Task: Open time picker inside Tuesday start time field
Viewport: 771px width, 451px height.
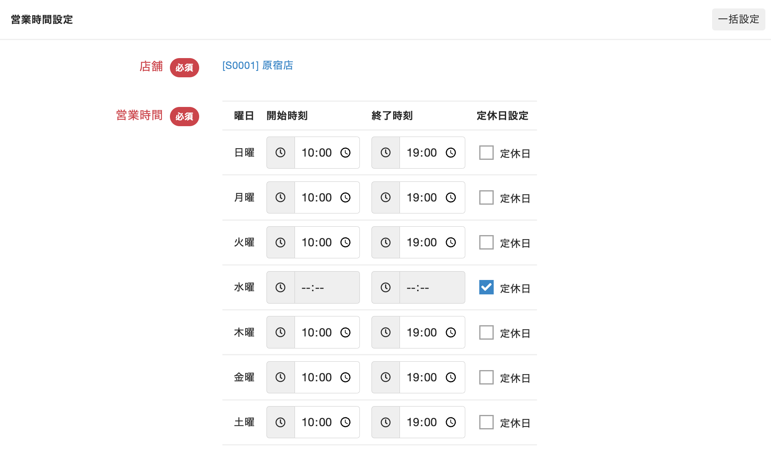Action: pos(345,242)
